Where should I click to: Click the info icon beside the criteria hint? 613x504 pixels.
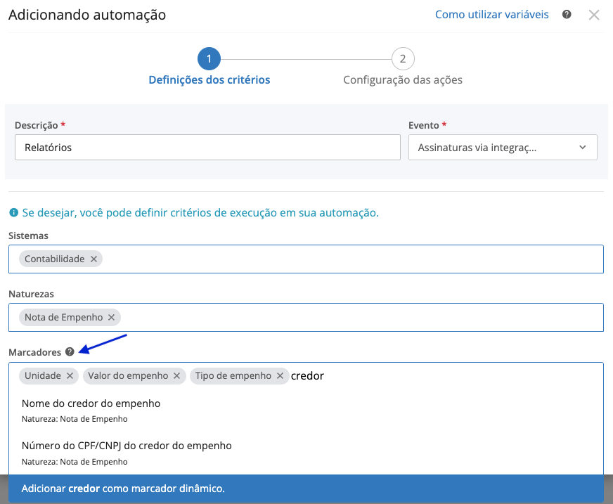13,213
